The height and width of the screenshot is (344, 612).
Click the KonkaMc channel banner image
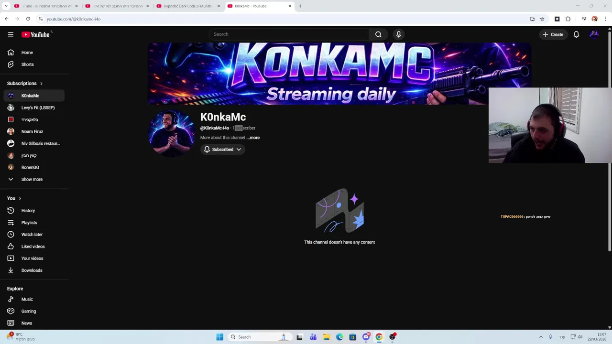(339, 74)
